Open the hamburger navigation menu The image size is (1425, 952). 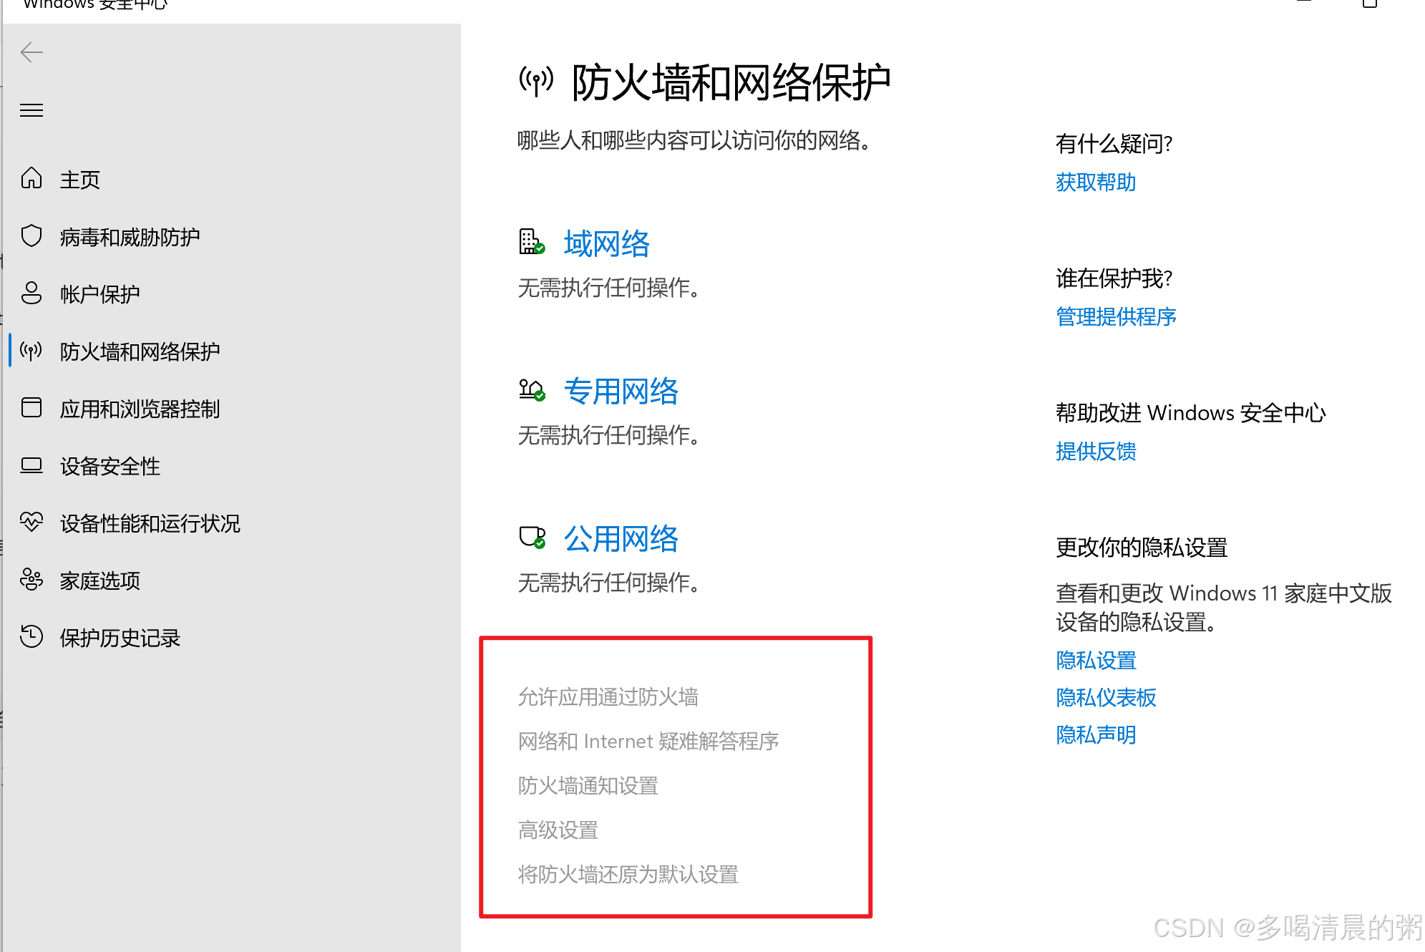31,110
